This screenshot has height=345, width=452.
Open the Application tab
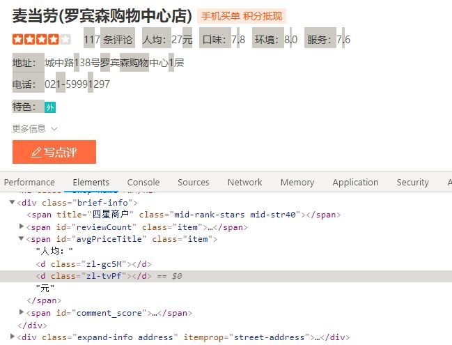pyautogui.click(x=355, y=183)
